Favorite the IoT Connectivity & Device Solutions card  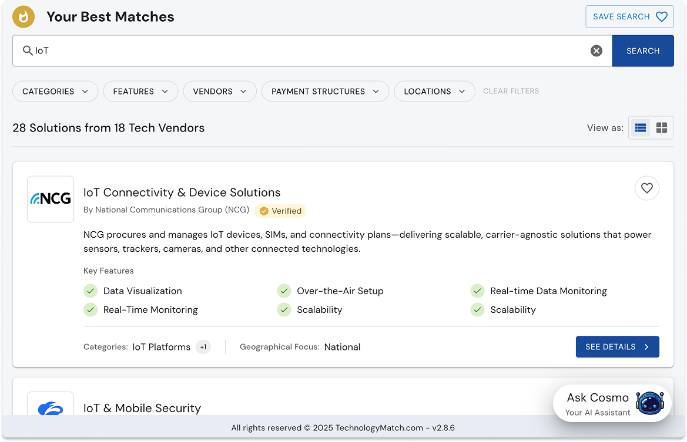pos(646,188)
